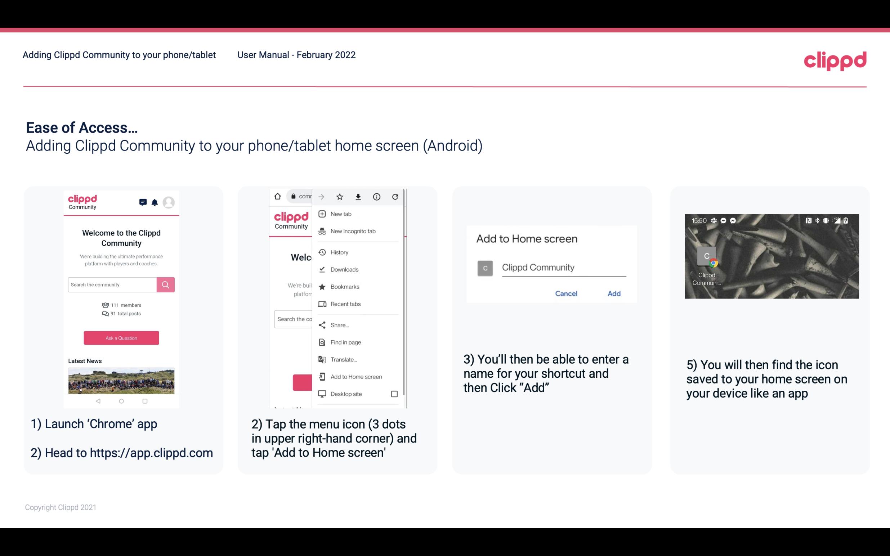Click the 'Ask a Question' button

tap(121, 337)
